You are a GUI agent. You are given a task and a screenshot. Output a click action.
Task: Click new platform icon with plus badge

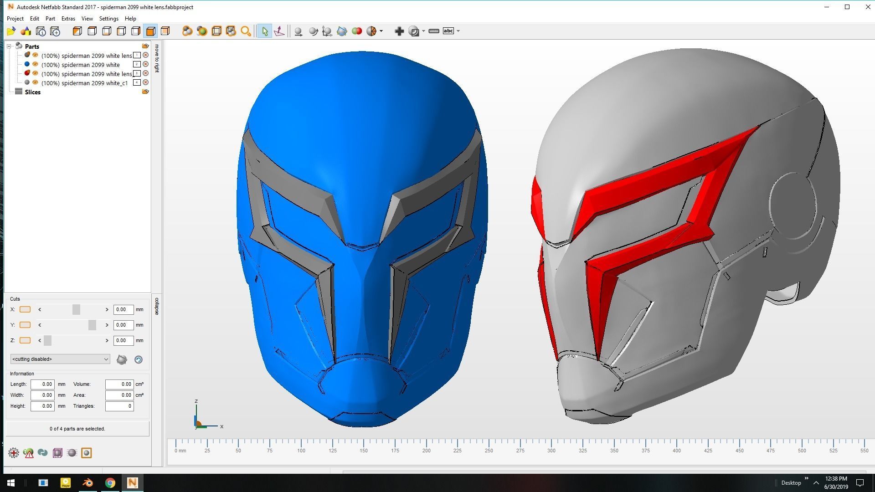pyautogui.click(x=55, y=31)
